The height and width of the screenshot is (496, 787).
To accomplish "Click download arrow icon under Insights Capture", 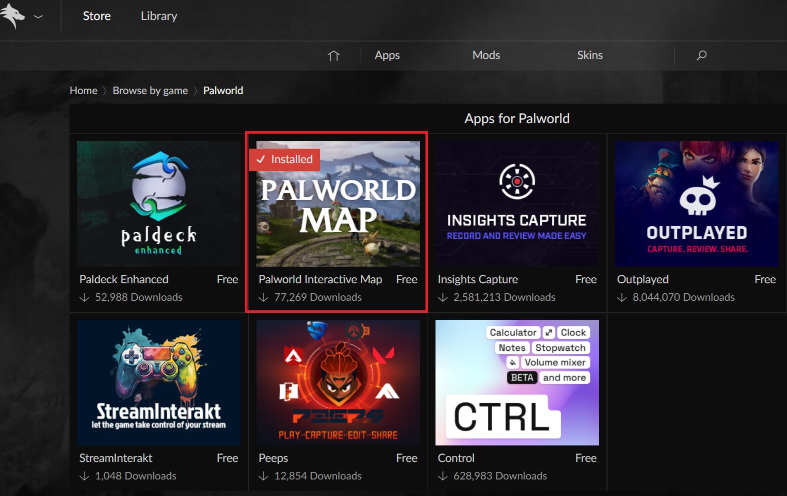I will 442,297.
